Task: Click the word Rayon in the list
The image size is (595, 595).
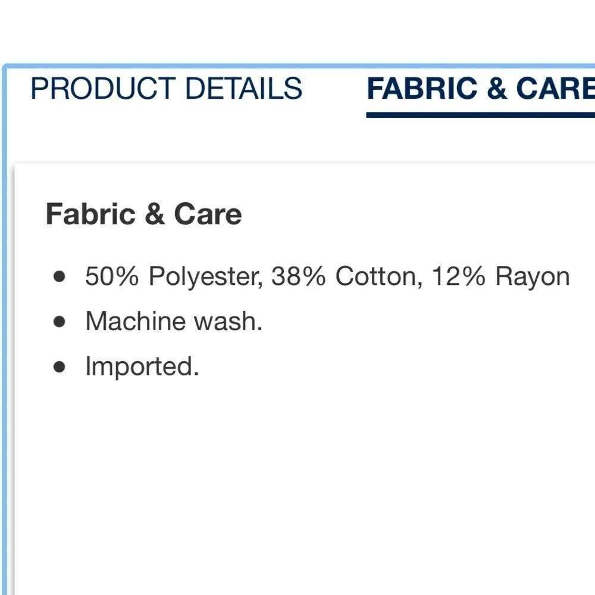Action: click(533, 277)
